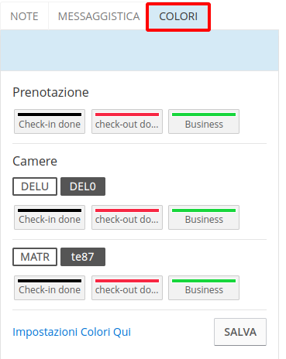Screen dimensions: 286x359
Task: Click the SALVA button
Action: pos(240,332)
